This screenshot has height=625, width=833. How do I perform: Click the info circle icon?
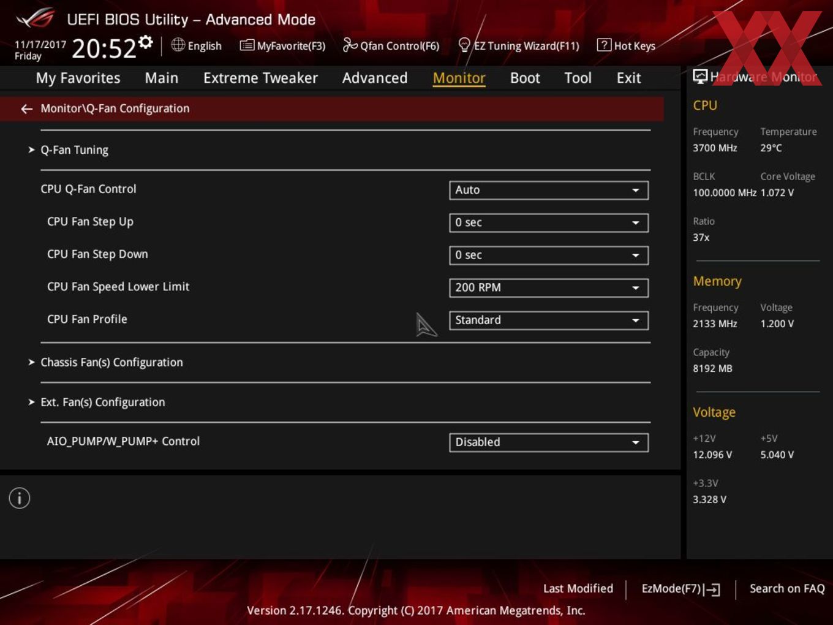pos(20,498)
